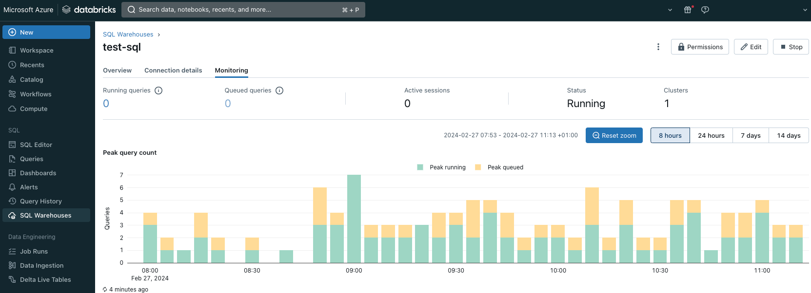Switch to the Monitoring tab
Image resolution: width=811 pixels, height=293 pixels.
pos(232,71)
